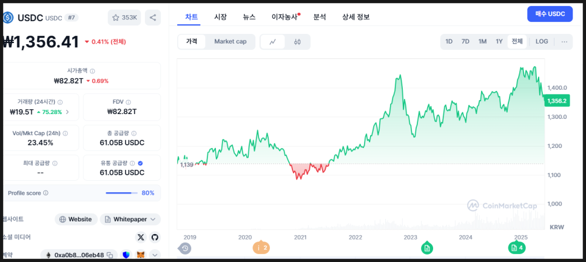
Task: Open chart more options (three dots)
Action: [564, 42]
